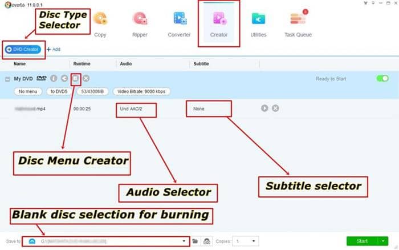Open the Copies count dropdown
The height and width of the screenshot is (250, 399).
coord(245,241)
